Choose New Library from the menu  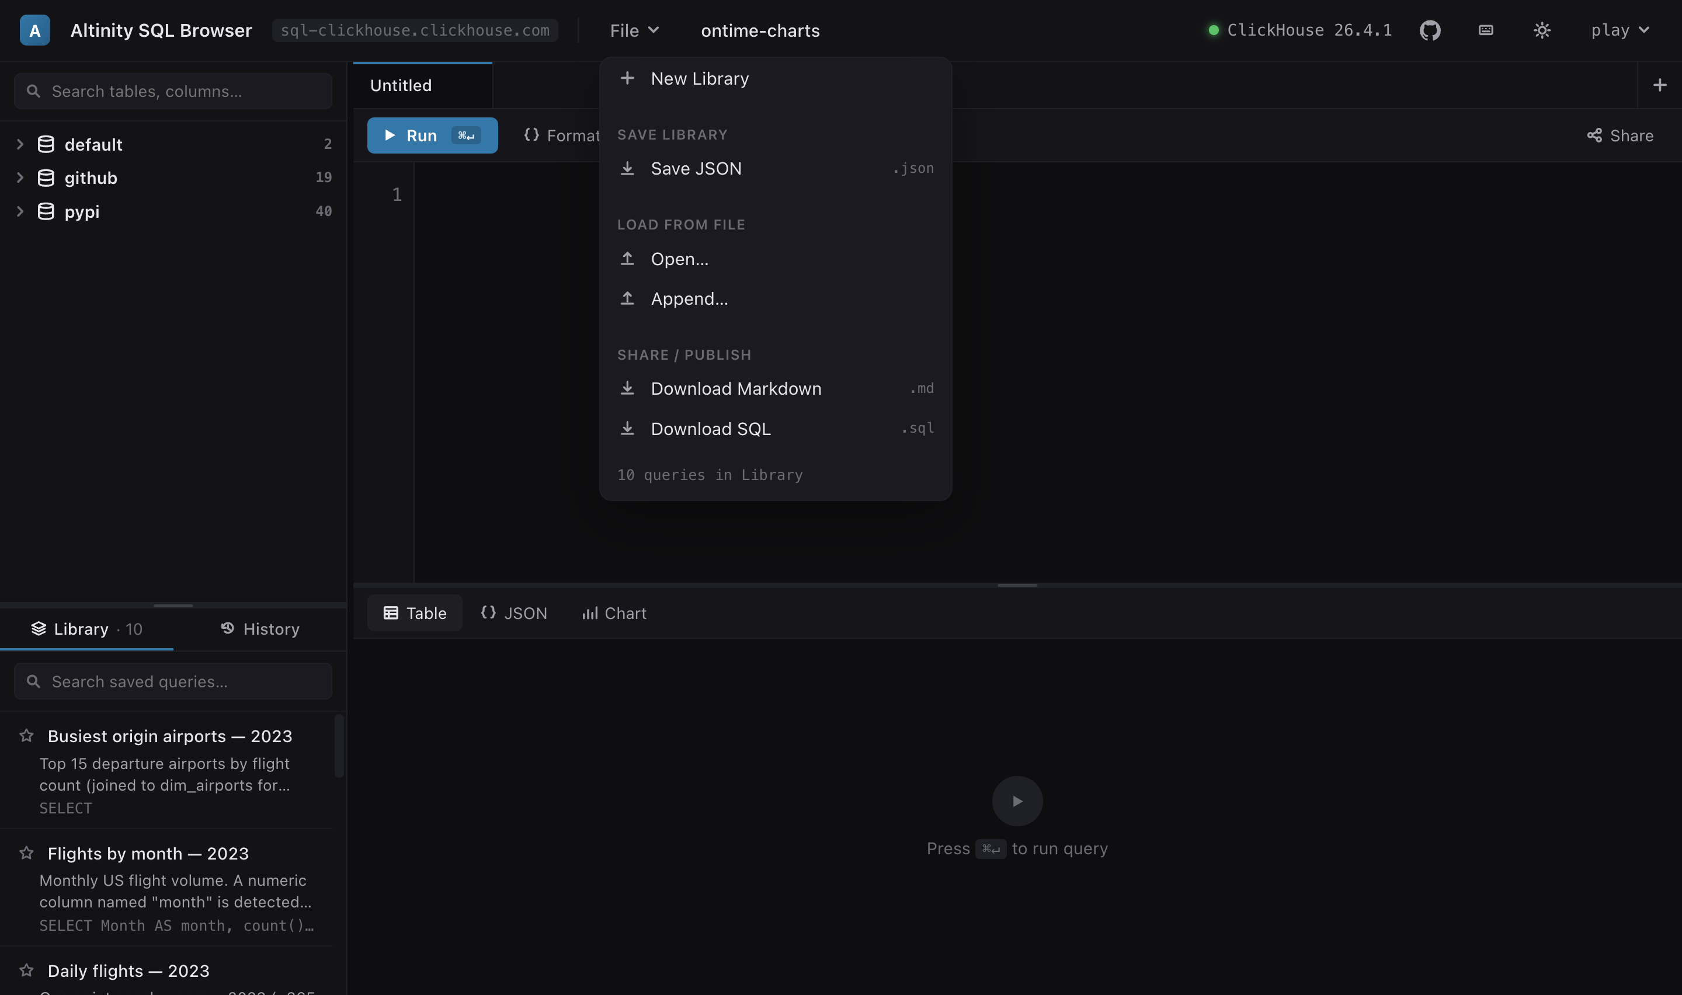(775, 78)
